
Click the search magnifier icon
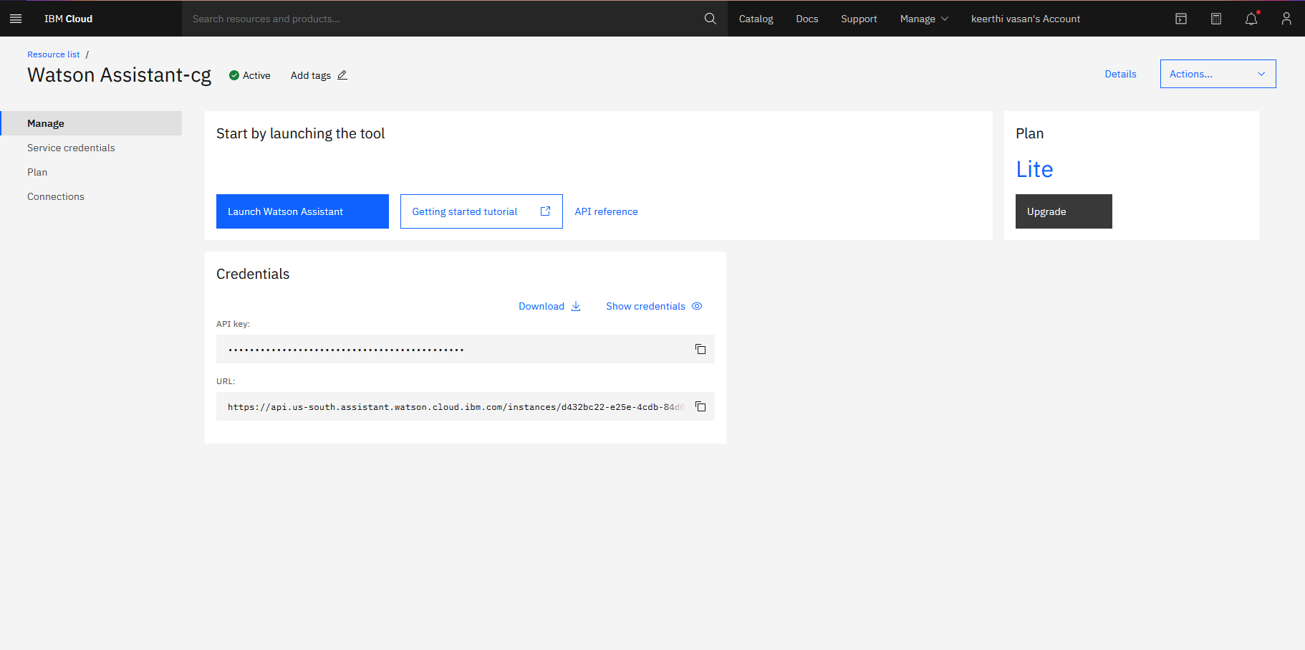(x=710, y=19)
